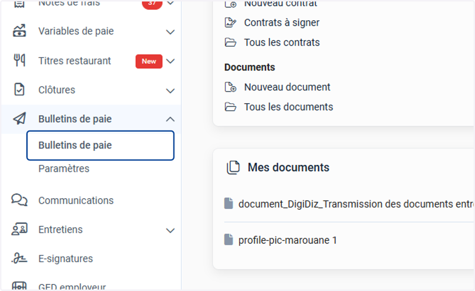This screenshot has height=291, width=475.
Task: Open the Communications menu item
Action: [76, 200]
